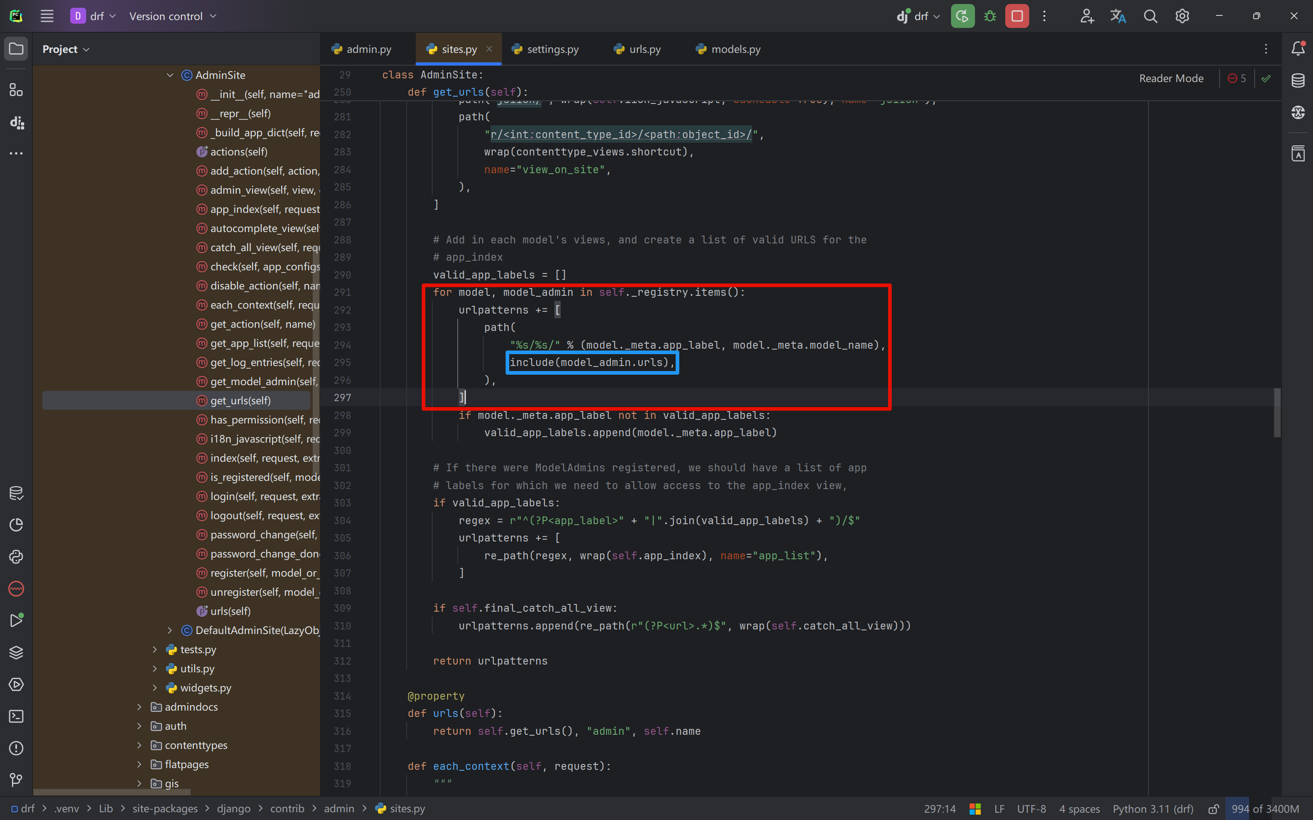Toggle read-only lock icon in status bar
This screenshot has height=820, width=1313.
[x=1213, y=809]
